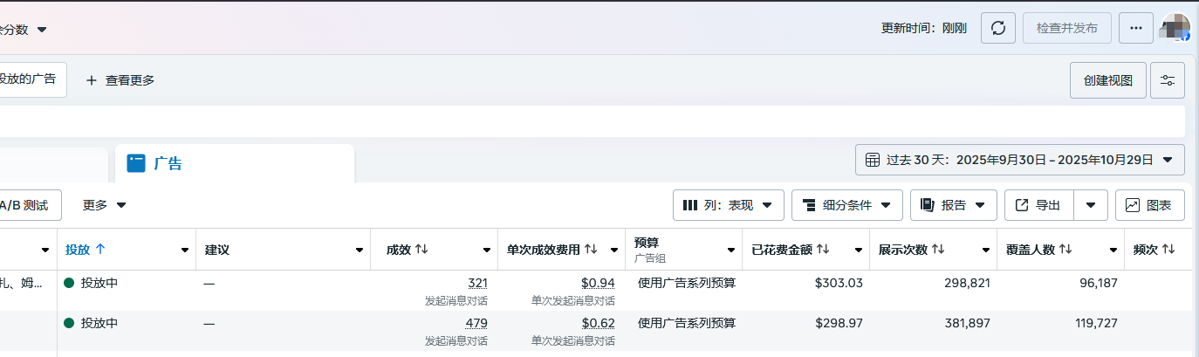Open the 更多 menu
The height and width of the screenshot is (357, 1199).
105,205
